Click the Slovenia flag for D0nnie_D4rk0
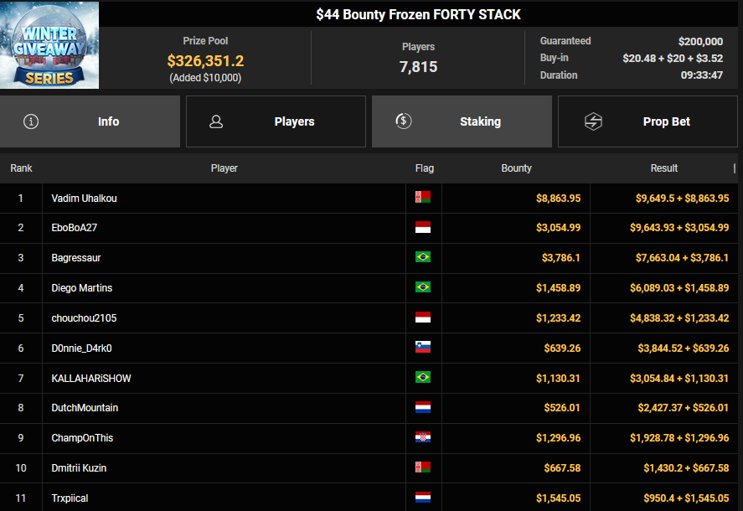743x511 pixels. 423,348
